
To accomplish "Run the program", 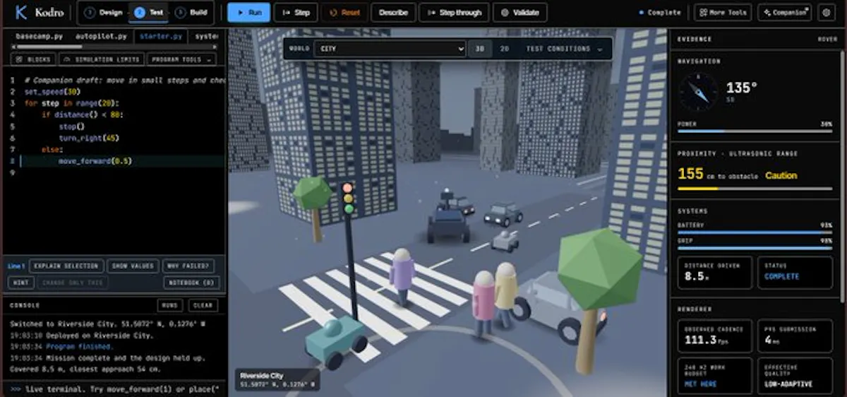I will click(249, 12).
